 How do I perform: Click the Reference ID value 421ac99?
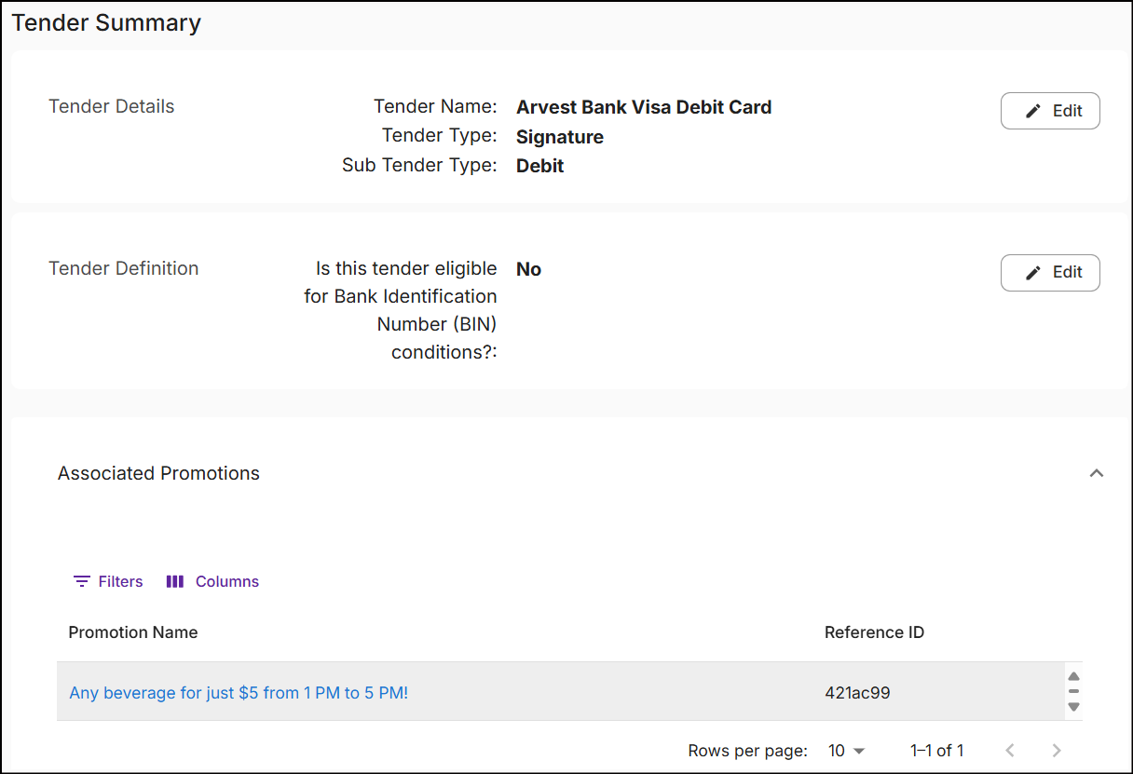point(857,693)
